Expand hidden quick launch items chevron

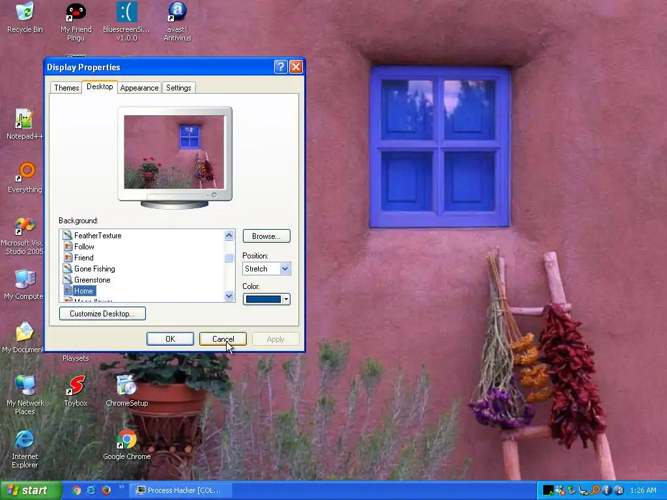pos(121,487)
